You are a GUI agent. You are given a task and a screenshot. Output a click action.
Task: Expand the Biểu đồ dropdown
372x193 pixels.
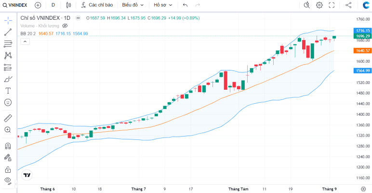(x=133, y=5)
